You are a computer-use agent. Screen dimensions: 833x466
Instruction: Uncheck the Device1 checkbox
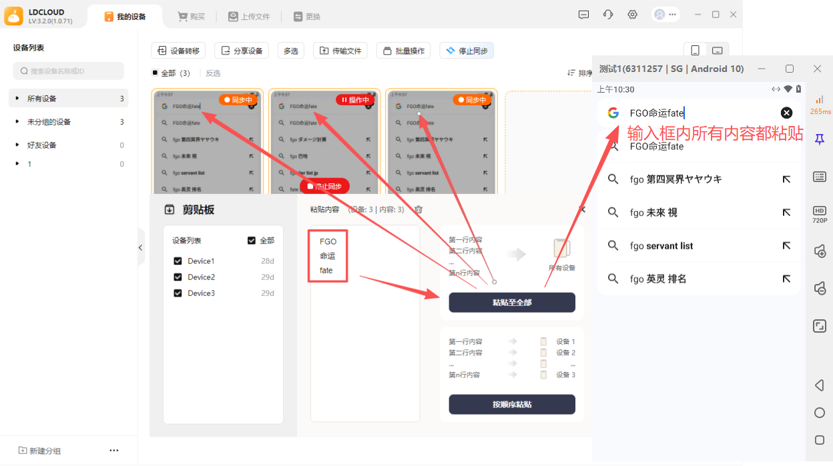coord(178,261)
